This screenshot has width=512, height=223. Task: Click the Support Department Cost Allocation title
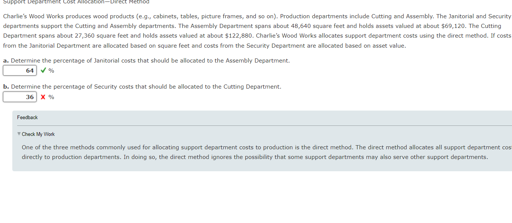coord(76,2)
